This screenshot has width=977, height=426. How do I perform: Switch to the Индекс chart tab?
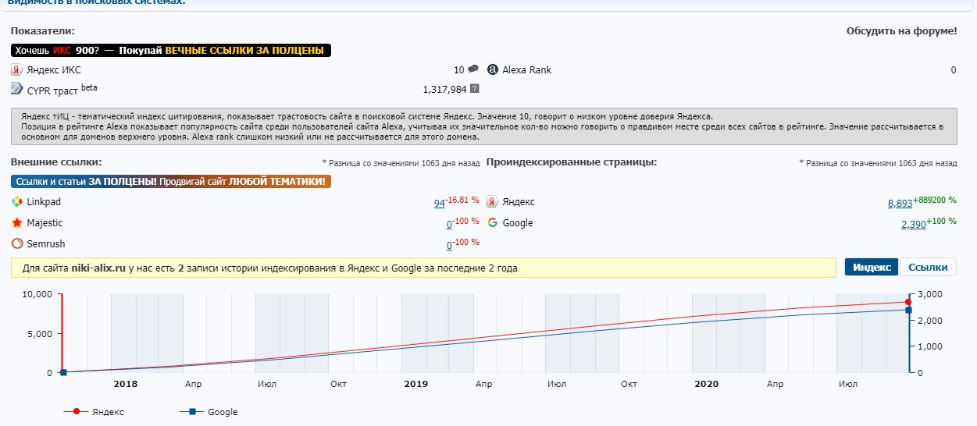pyautogui.click(x=872, y=267)
